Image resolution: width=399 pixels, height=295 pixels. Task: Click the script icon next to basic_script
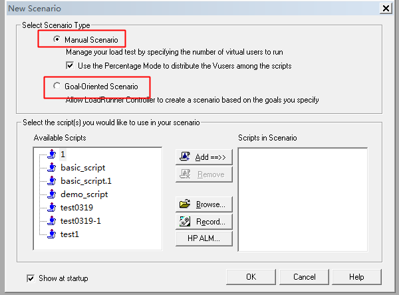52,167
